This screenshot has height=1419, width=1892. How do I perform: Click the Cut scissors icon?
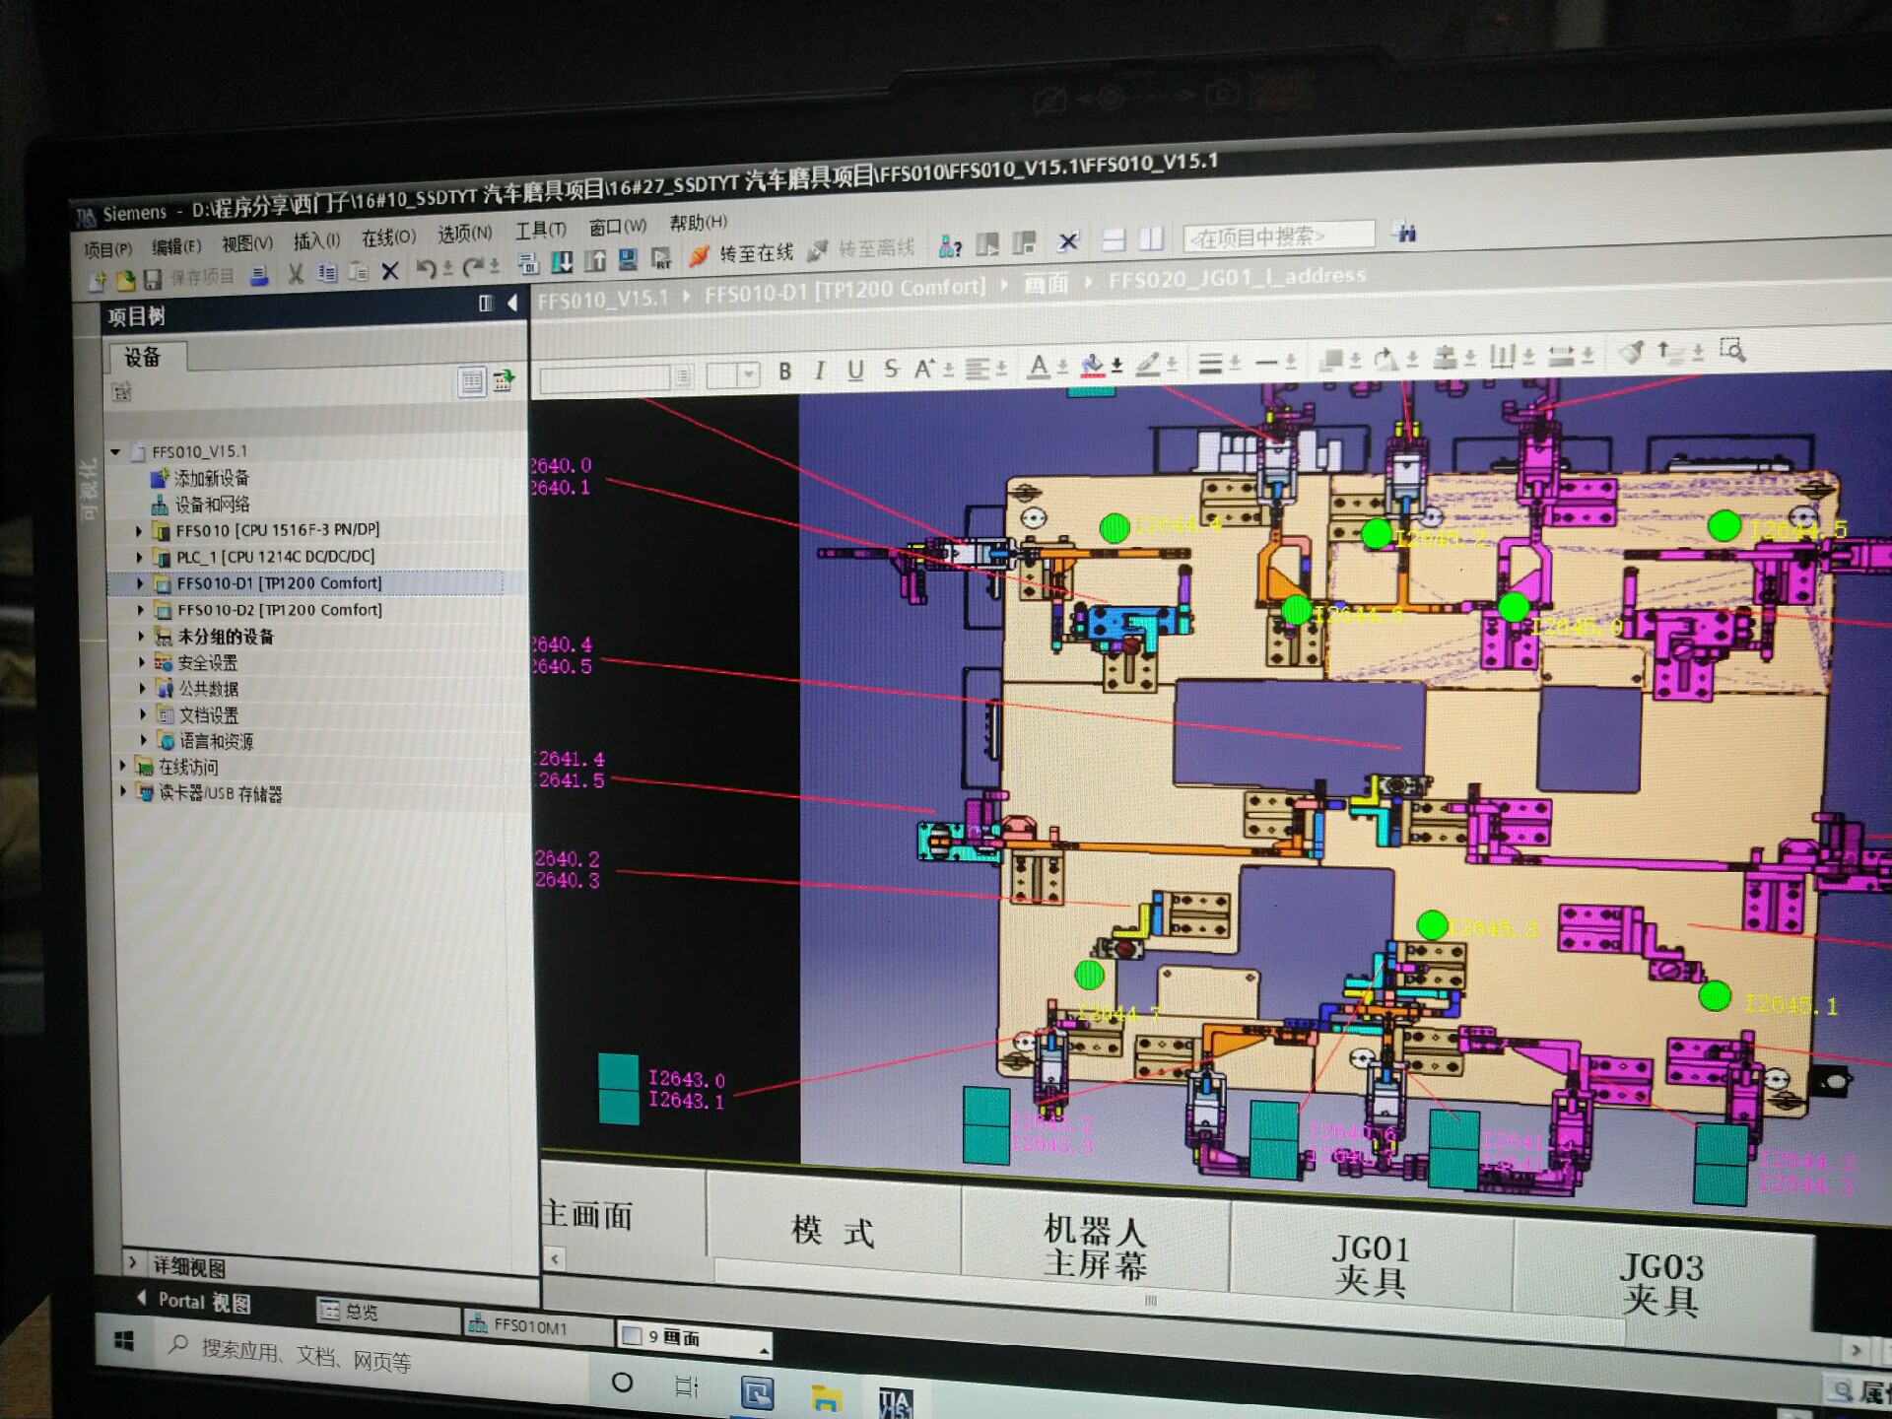pyautogui.click(x=295, y=273)
